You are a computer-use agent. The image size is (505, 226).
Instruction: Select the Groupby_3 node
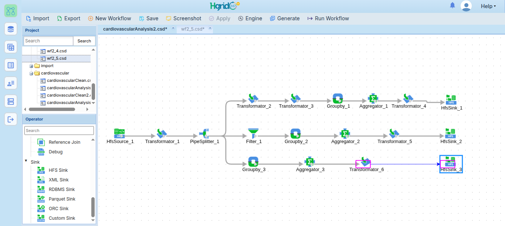[253, 161]
